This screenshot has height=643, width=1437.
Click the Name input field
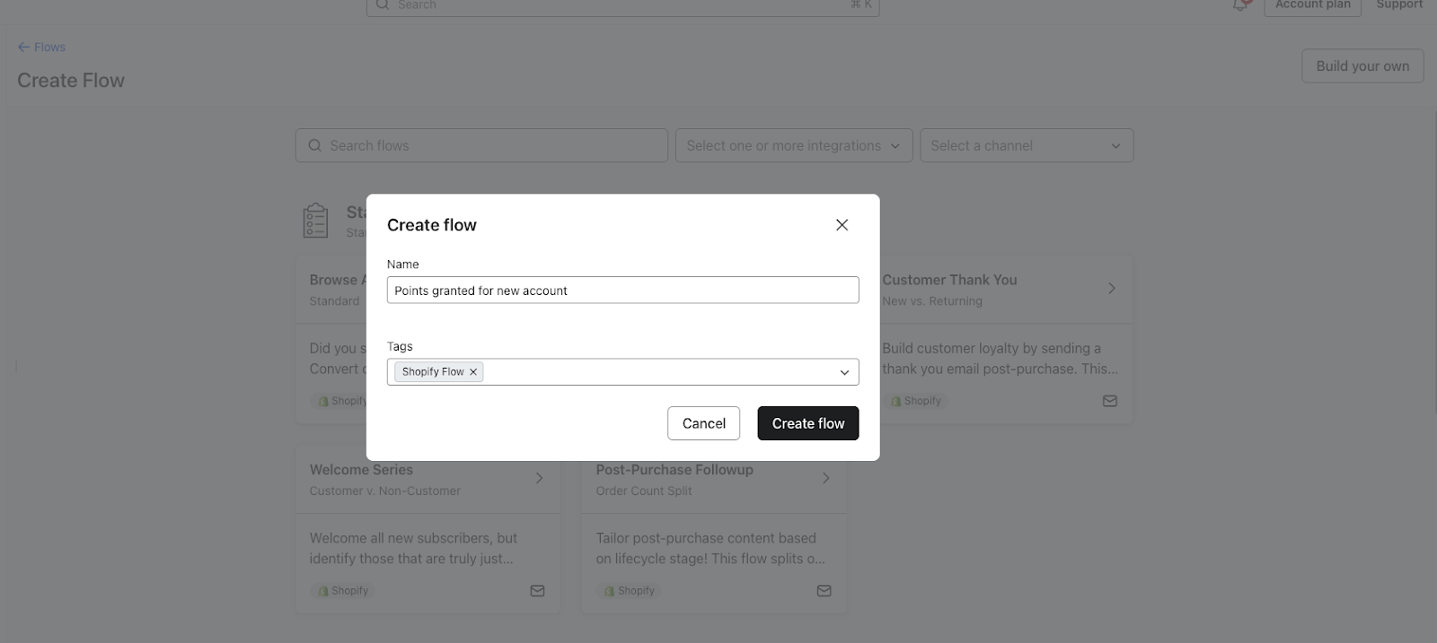[x=622, y=291]
